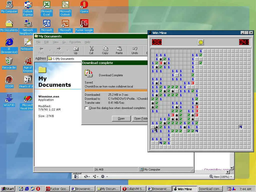Viewport: 256px width, 192px height.
Task: Open the Forward button history dropdown arrow
Action: click(67, 50)
